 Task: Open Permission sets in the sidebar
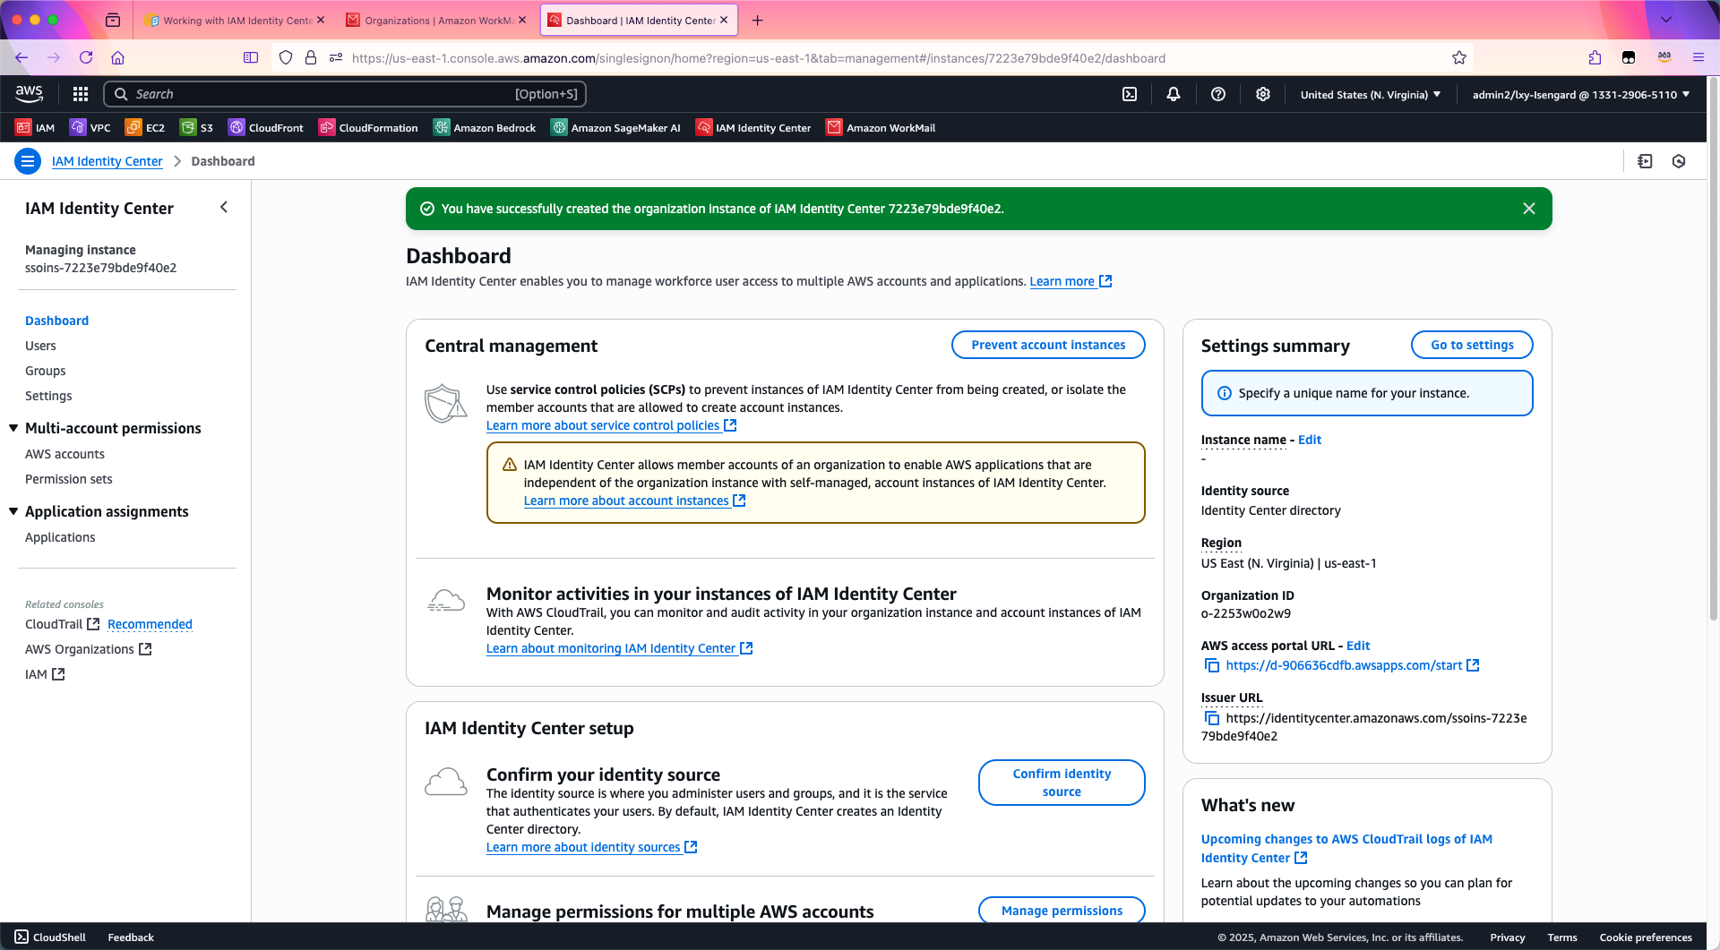click(69, 479)
